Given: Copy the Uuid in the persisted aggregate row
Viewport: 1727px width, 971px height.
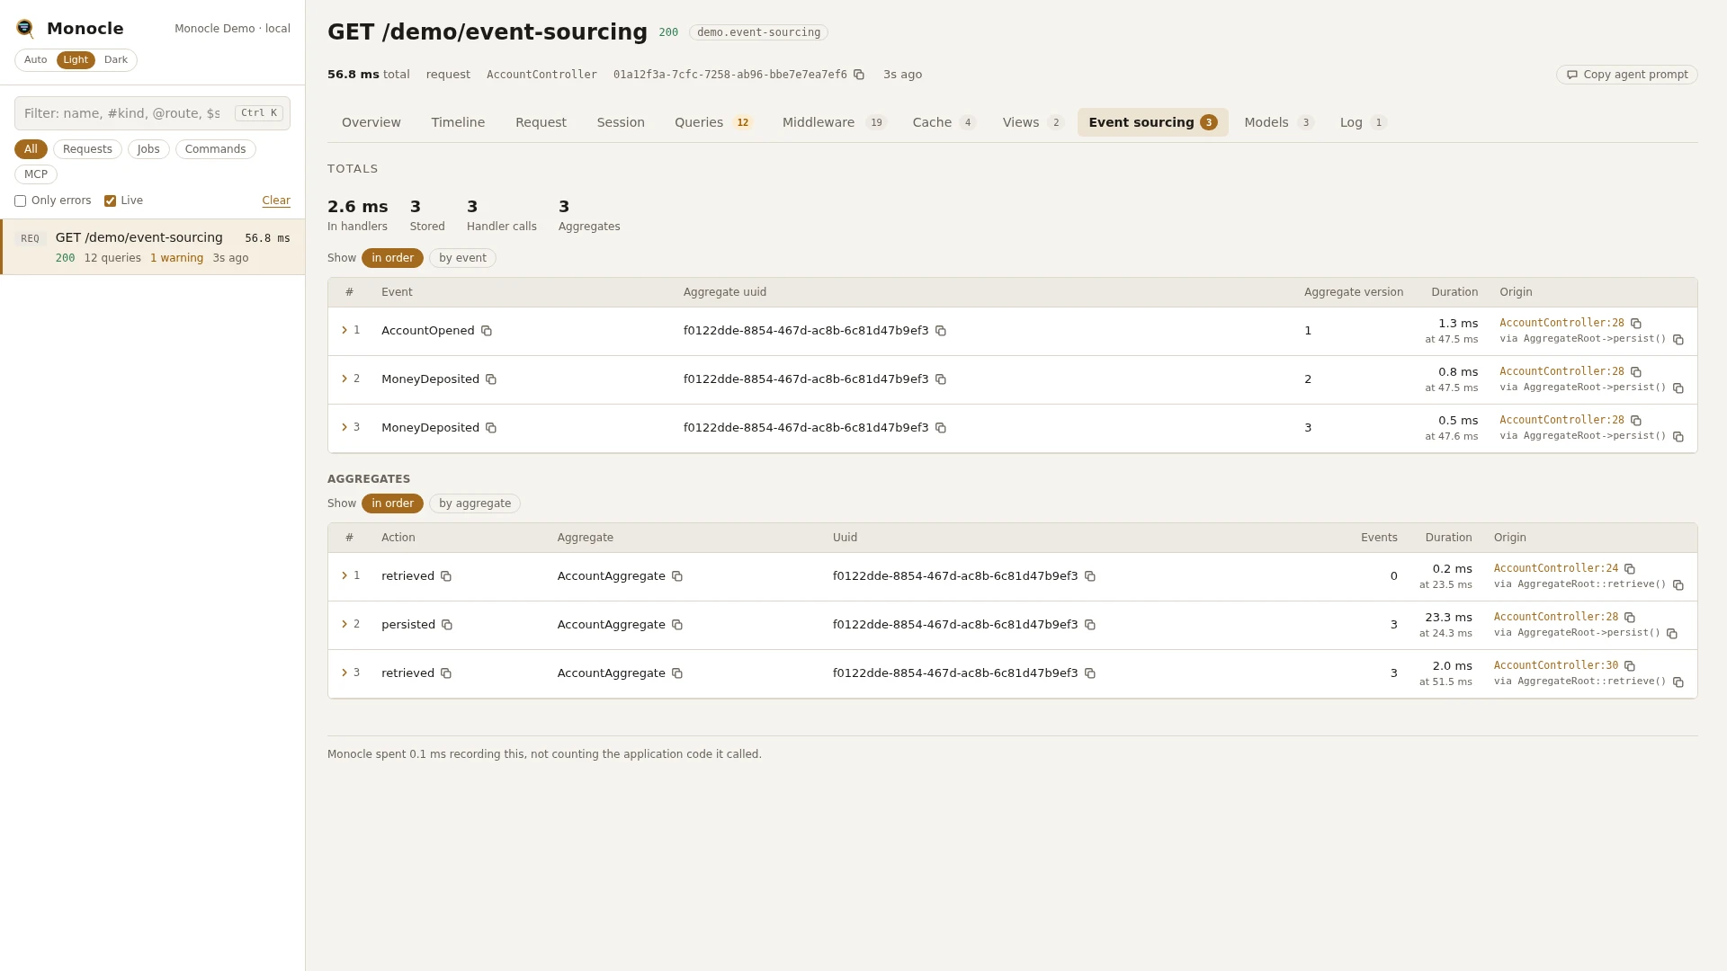Looking at the screenshot, I should click(x=1090, y=625).
